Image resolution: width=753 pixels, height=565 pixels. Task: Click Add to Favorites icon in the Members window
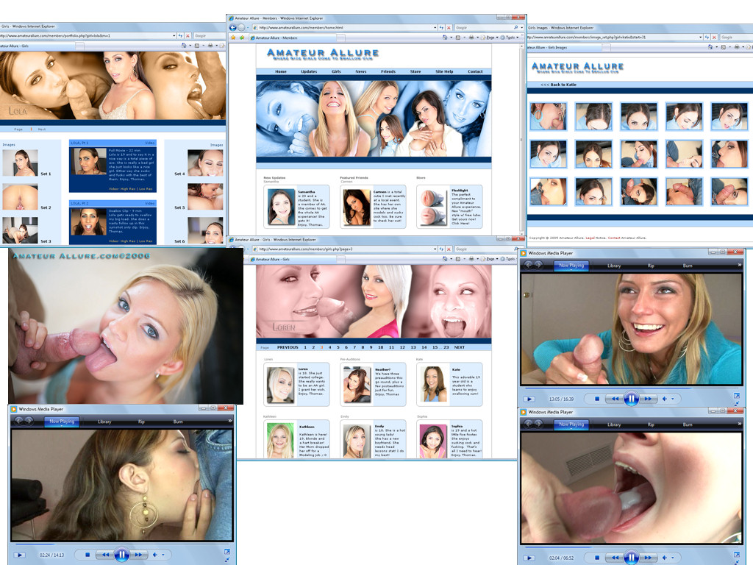coord(241,38)
